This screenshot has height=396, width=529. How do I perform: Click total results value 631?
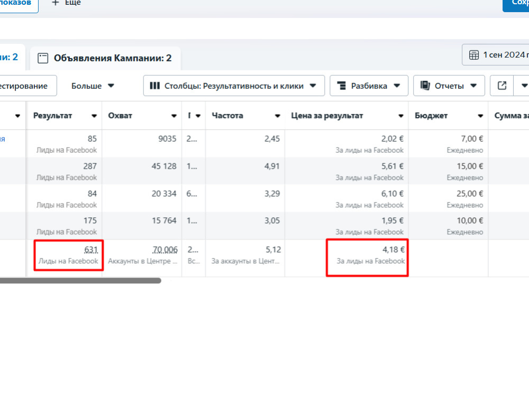coord(91,250)
